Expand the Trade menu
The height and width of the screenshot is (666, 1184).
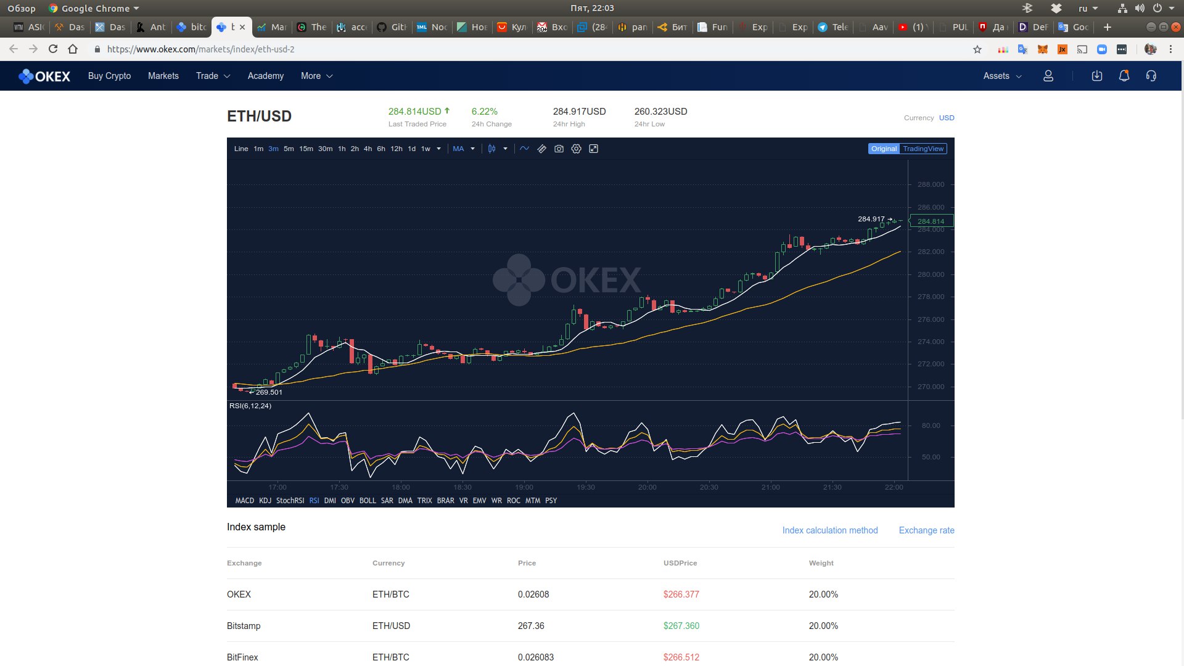coord(213,76)
